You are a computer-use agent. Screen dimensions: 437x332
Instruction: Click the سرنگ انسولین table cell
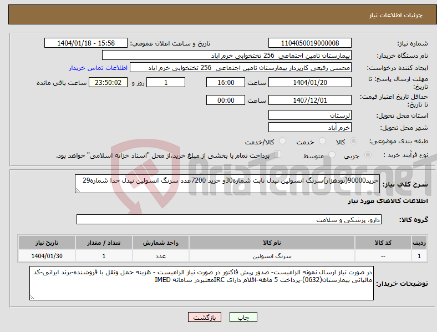coord(272,256)
